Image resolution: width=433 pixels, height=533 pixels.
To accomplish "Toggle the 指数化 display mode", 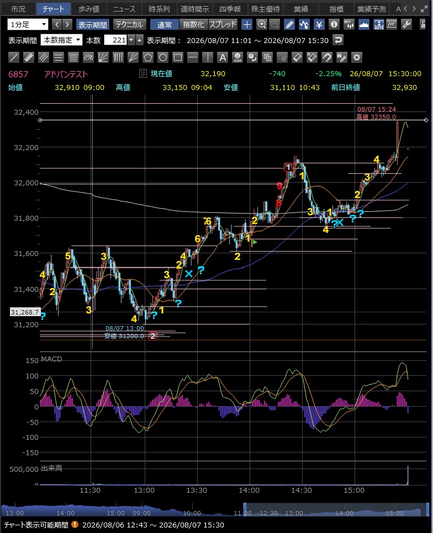I will point(193,24).
